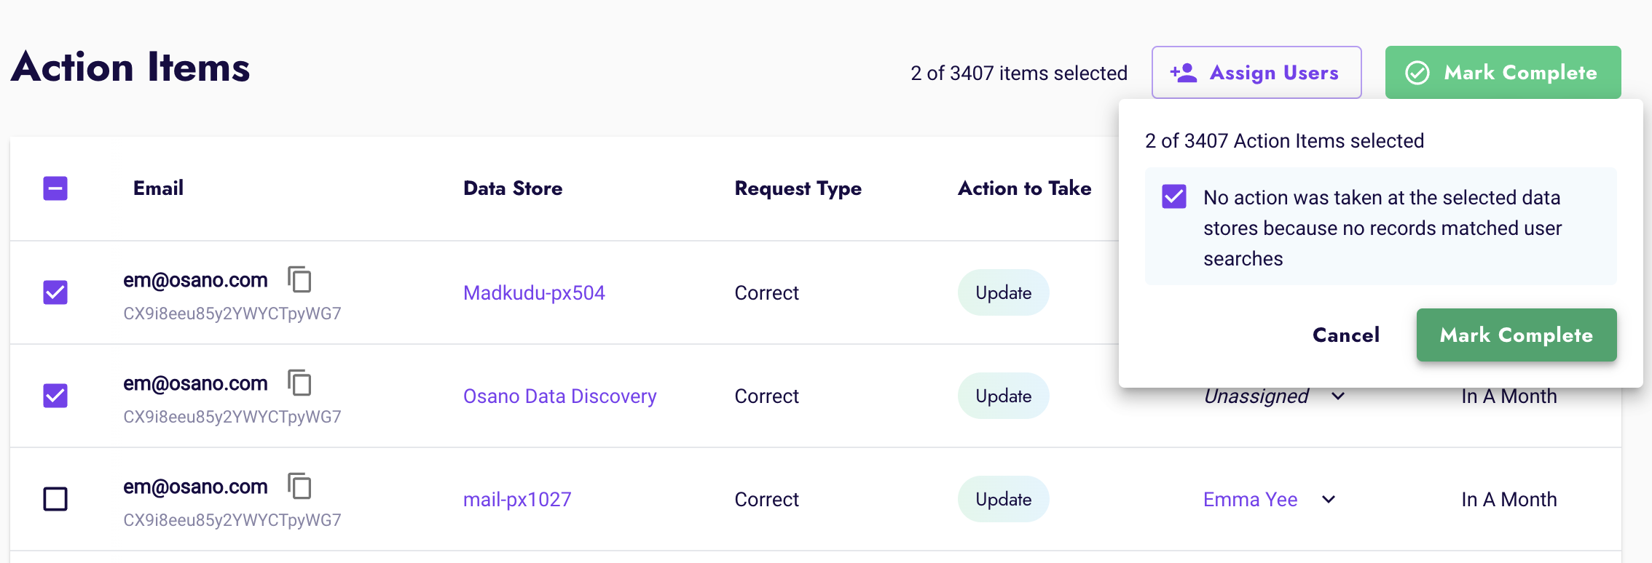Confirm with Mark Complete in the popup
1652x563 pixels.
pyautogui.click(x=1516, y=335)
